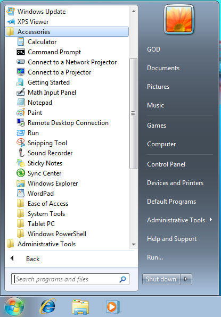
Task: Click Internet Explorer icon on taskbar
Action: click(x=48, y=306)
